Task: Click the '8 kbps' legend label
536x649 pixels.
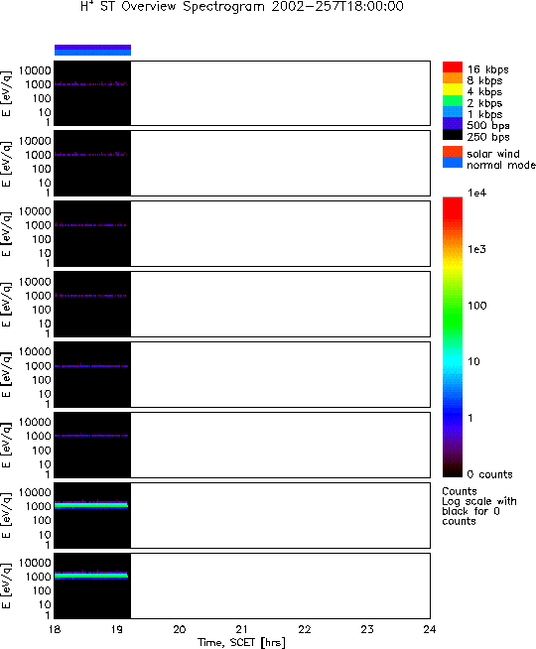Action: (x=484, y=80)
